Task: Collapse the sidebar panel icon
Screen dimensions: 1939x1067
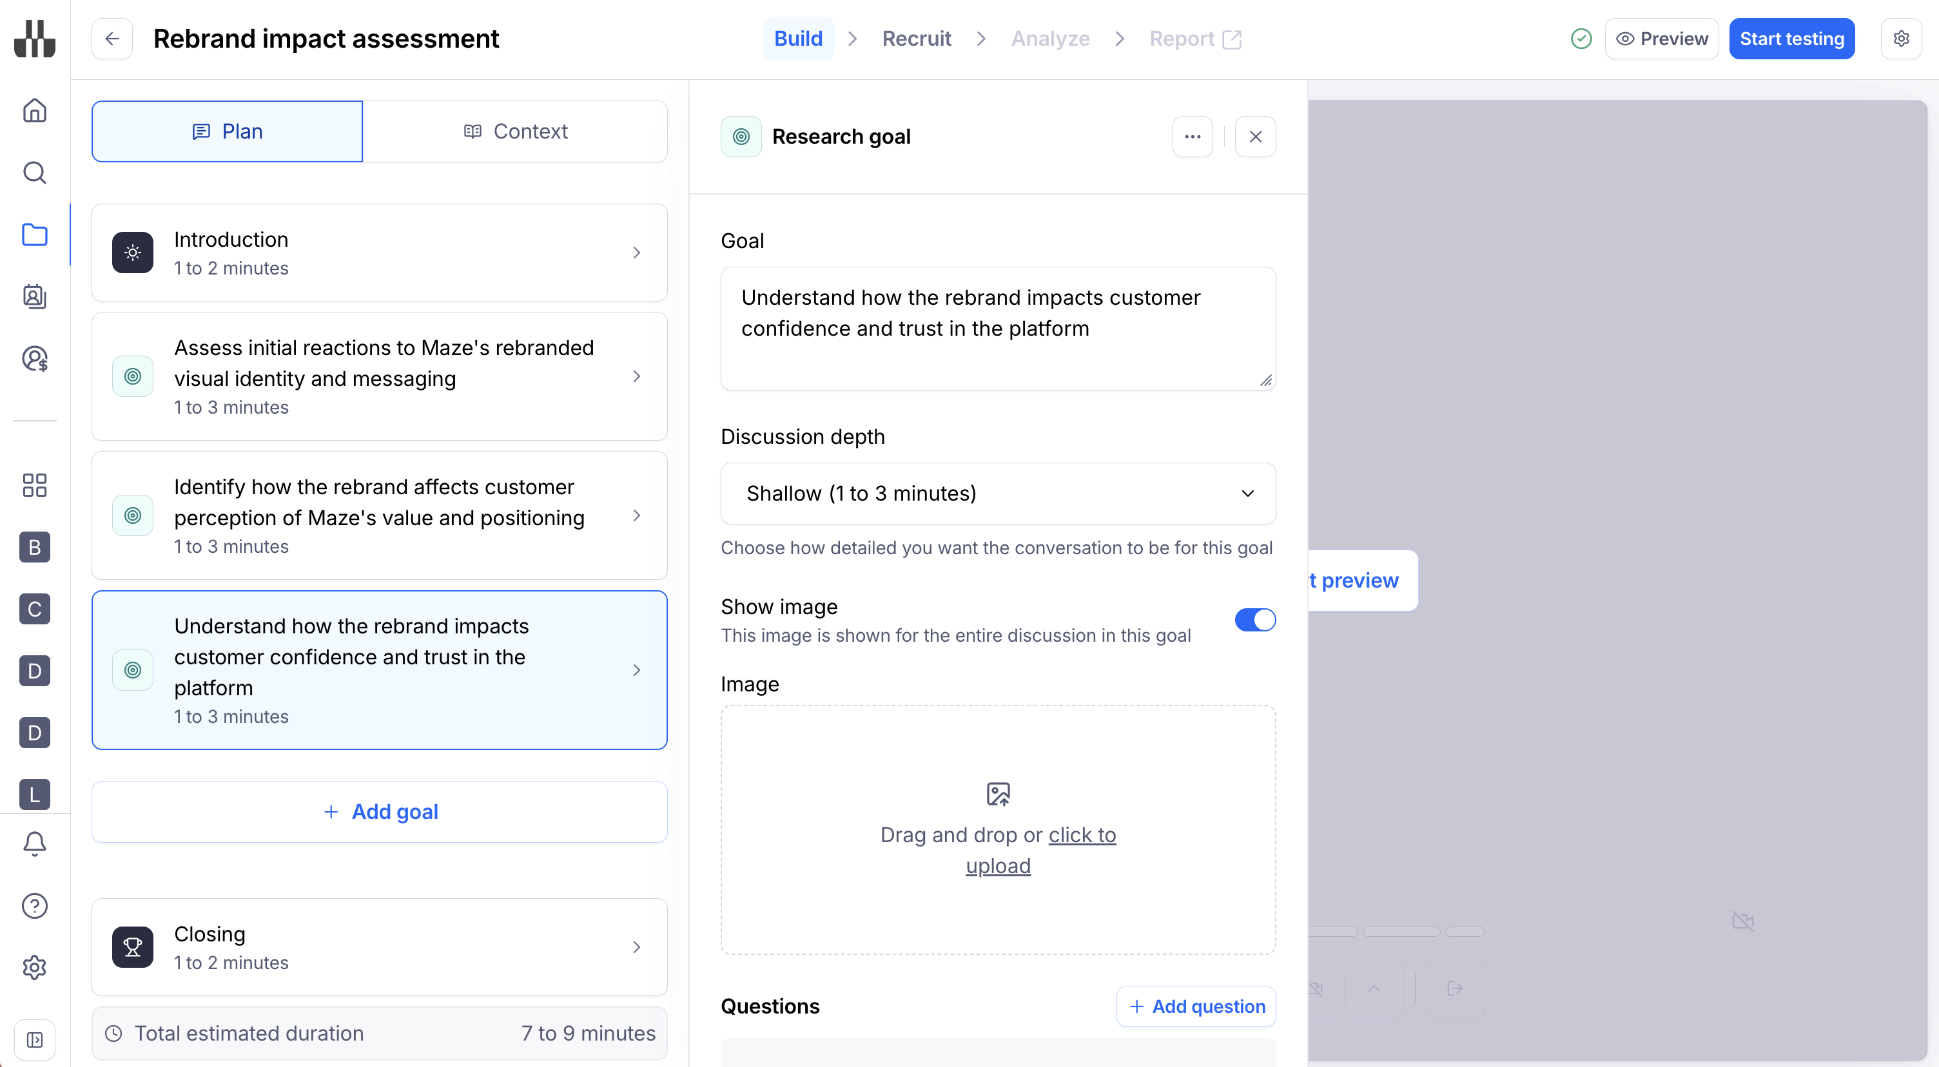Action: (x=35, y=1039)
